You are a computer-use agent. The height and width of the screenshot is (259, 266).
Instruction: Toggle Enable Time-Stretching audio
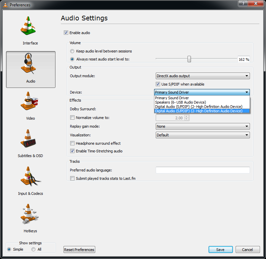point(72,151)
